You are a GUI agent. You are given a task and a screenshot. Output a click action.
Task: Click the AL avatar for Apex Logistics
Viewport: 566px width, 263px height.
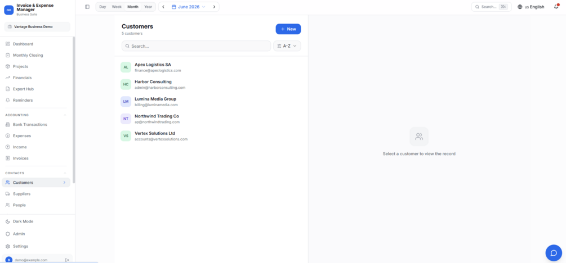(126, 67)
